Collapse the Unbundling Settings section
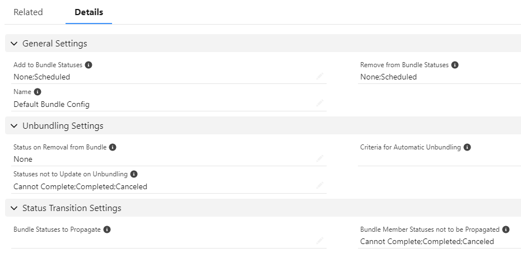The width and height of the screenshot is (521, 253). click(14, 126)
